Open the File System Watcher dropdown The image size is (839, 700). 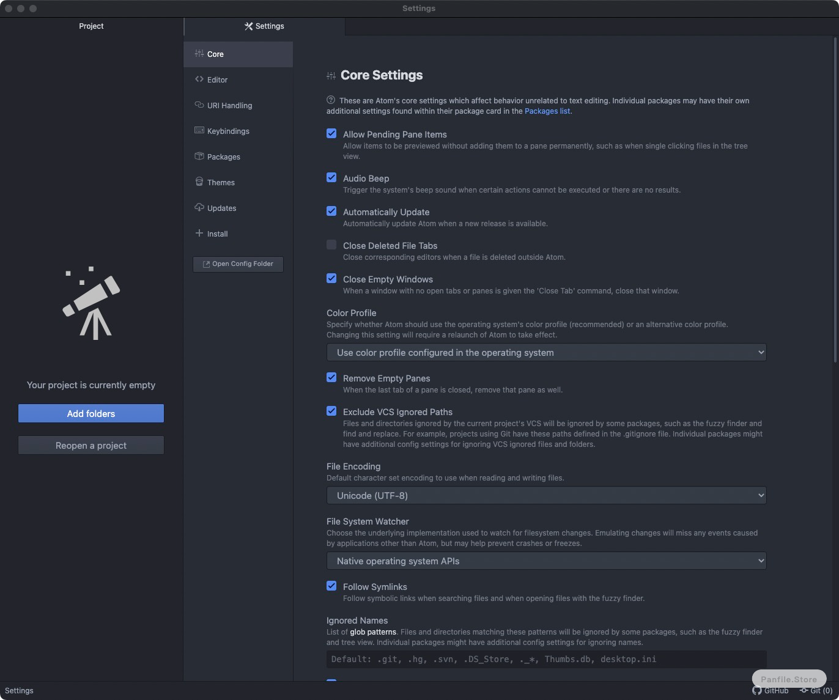[546, 561]
